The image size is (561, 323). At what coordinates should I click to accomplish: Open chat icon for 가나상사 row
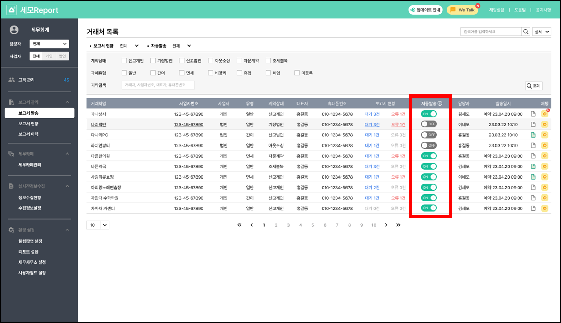[x=545, y=114]
